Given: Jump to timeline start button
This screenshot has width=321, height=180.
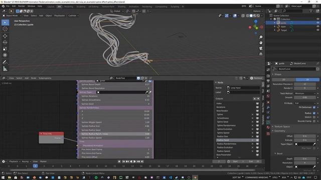Looking at the screenshot, I should (x=123, y=161).
